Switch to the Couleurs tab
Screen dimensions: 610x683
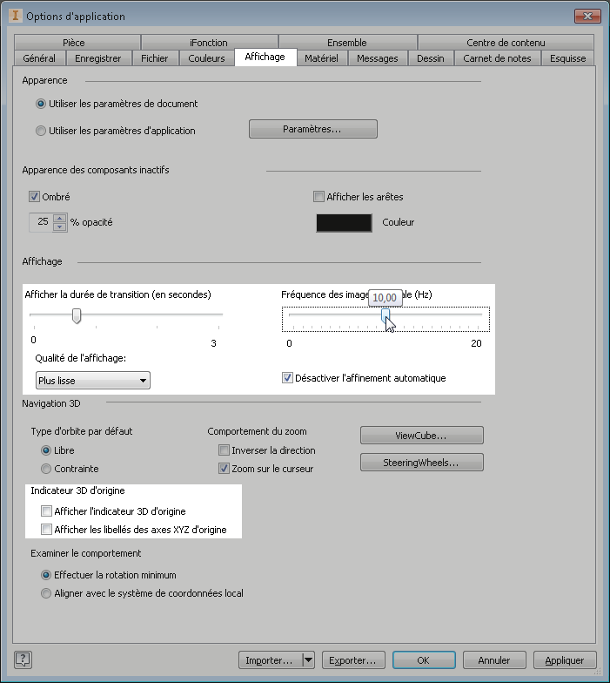point(207,57)
